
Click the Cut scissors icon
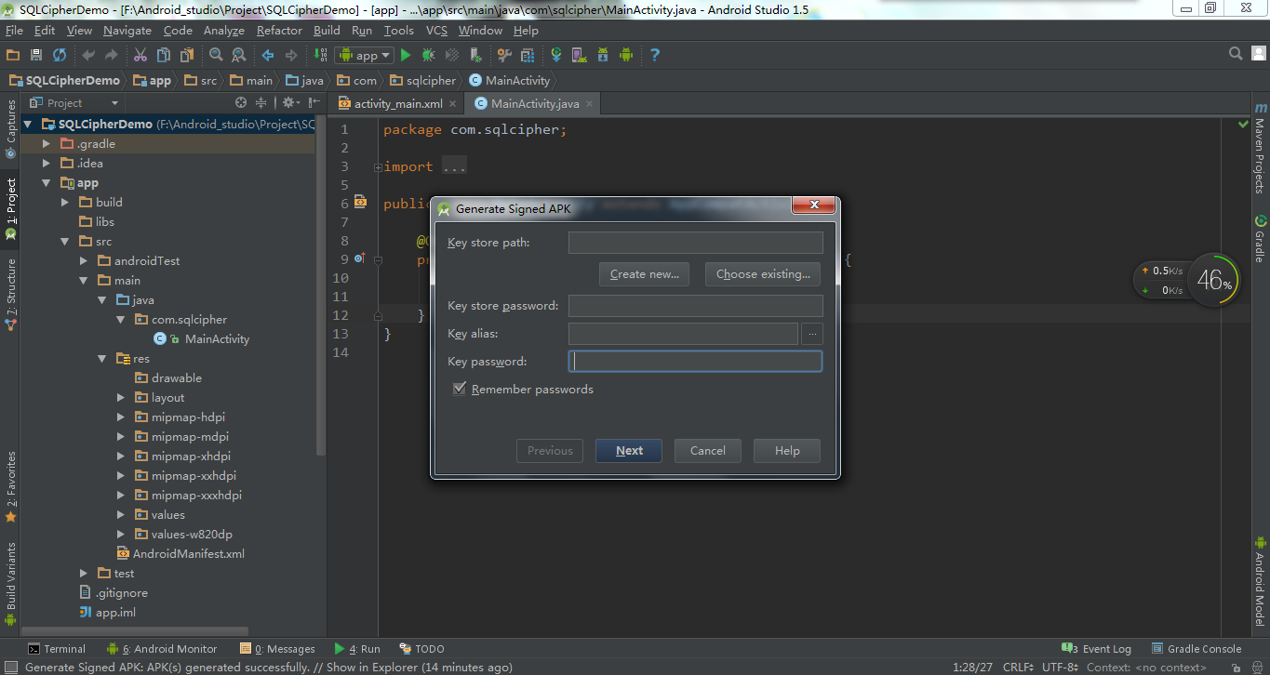pyautogui.click(x=140, y=55)
